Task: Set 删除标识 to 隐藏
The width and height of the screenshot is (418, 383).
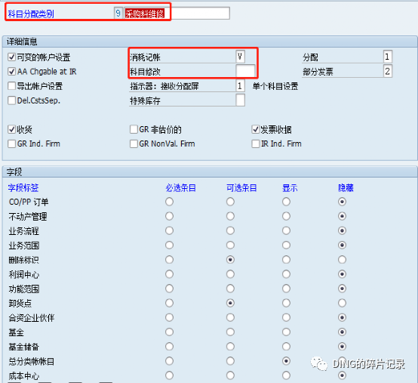Action: [x=342, y=259]
